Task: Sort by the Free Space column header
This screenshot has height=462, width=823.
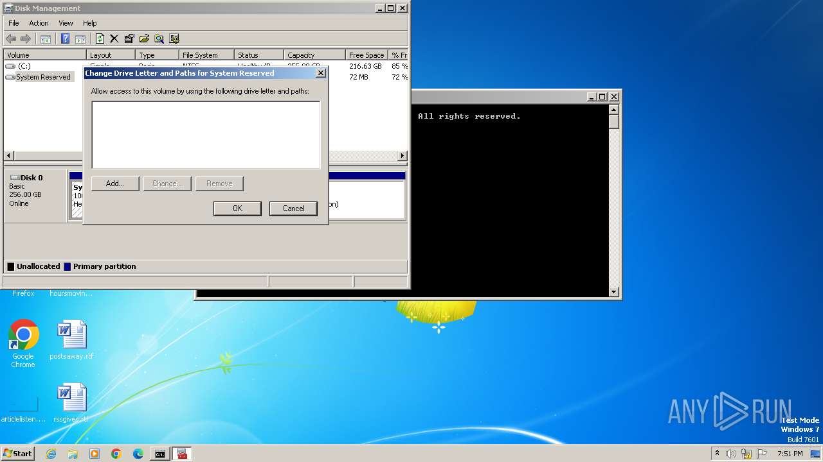Action: [366, 55]
